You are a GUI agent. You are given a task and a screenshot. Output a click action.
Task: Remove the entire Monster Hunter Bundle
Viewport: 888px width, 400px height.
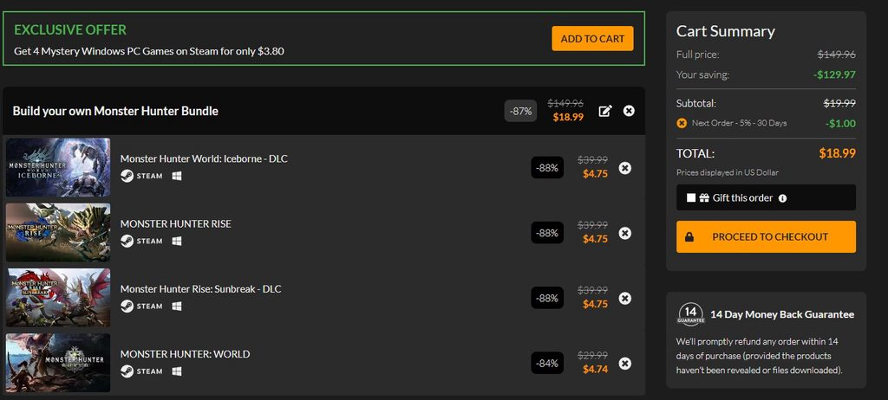[629, 111]
